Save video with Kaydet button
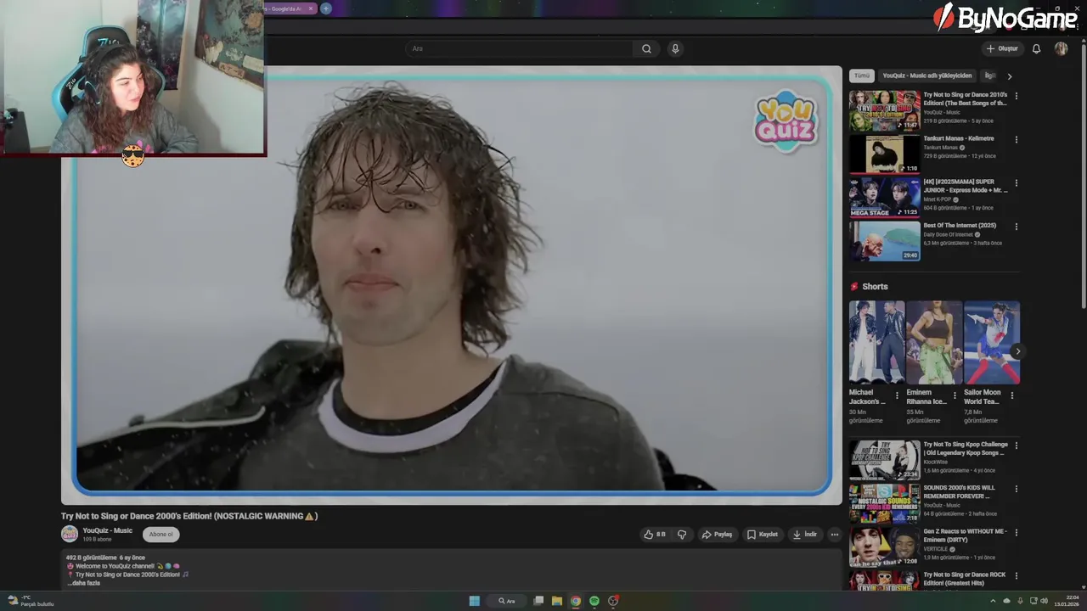Viewport: 1087px width, 611px height. click(762, 535)
